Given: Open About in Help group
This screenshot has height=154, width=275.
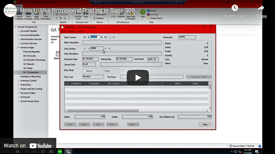Looking at the screenshot, I should 151,11.
